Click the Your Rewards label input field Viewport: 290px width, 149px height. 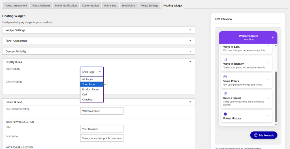[102, 129]
